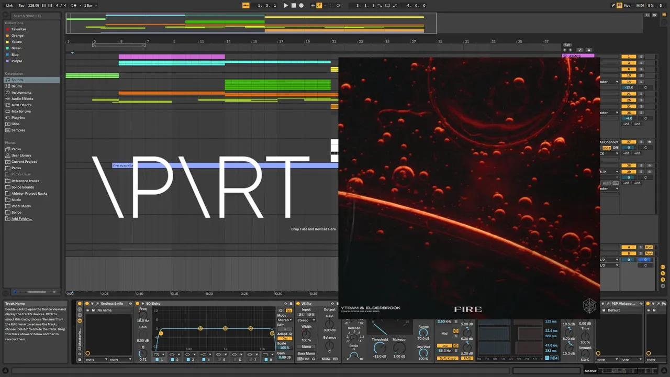The height and width of the screenshot is (377, 670).
Task: Click the Play button in transport
Action: pyautogui.click(x=285, y=5)
